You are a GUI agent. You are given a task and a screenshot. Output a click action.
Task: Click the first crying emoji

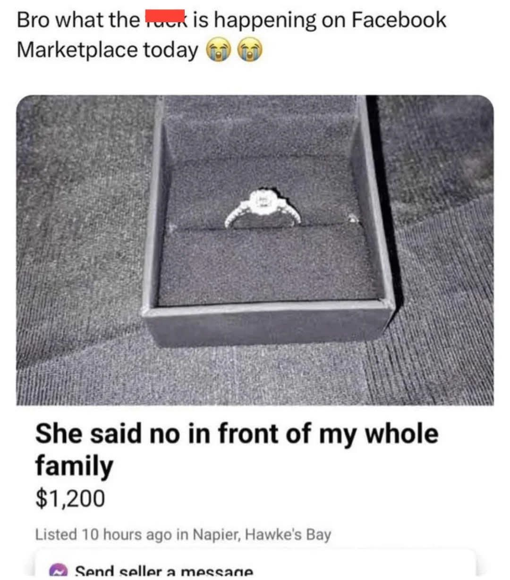pyautogui.click(x=217, y=50)
